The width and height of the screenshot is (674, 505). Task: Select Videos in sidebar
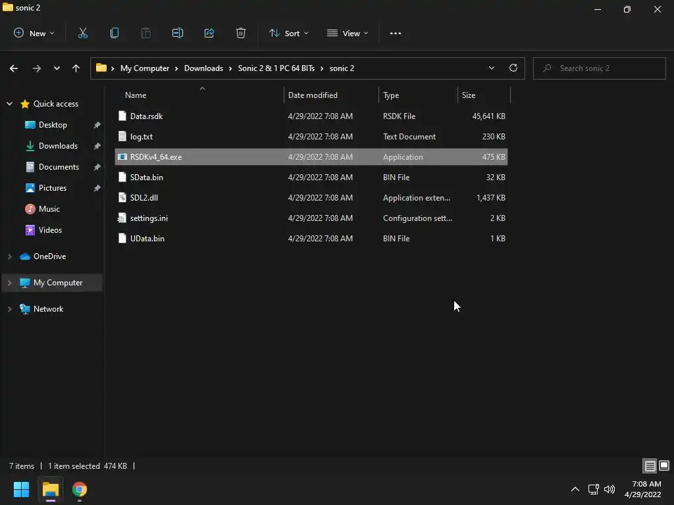coord(50,230)
